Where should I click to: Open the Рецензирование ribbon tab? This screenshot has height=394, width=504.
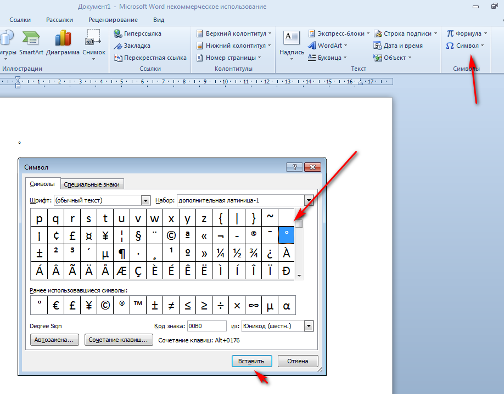point(113,20)
